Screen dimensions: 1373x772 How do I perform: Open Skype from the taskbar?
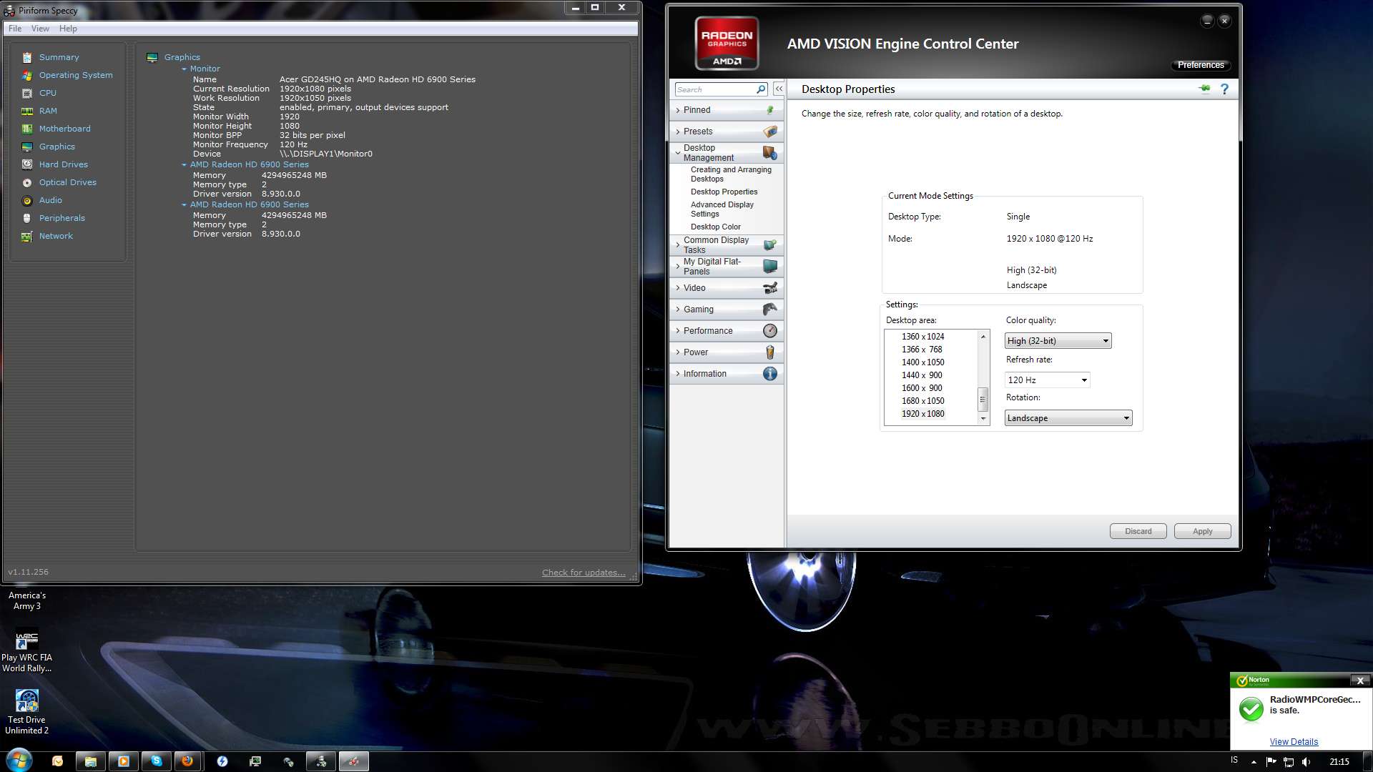(156, 761)
